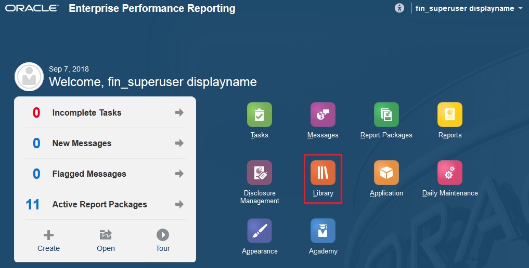Click the arrow beside Active Report Packages
Screen dimensions: 529x268
pos(179,204)
